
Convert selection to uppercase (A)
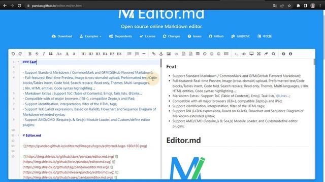point(67,54)
